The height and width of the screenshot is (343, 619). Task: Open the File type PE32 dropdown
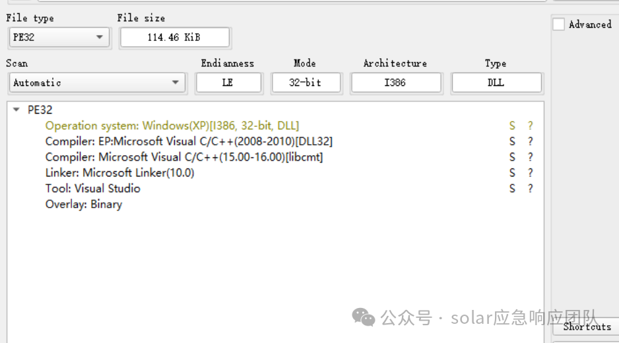coord(59,38)
